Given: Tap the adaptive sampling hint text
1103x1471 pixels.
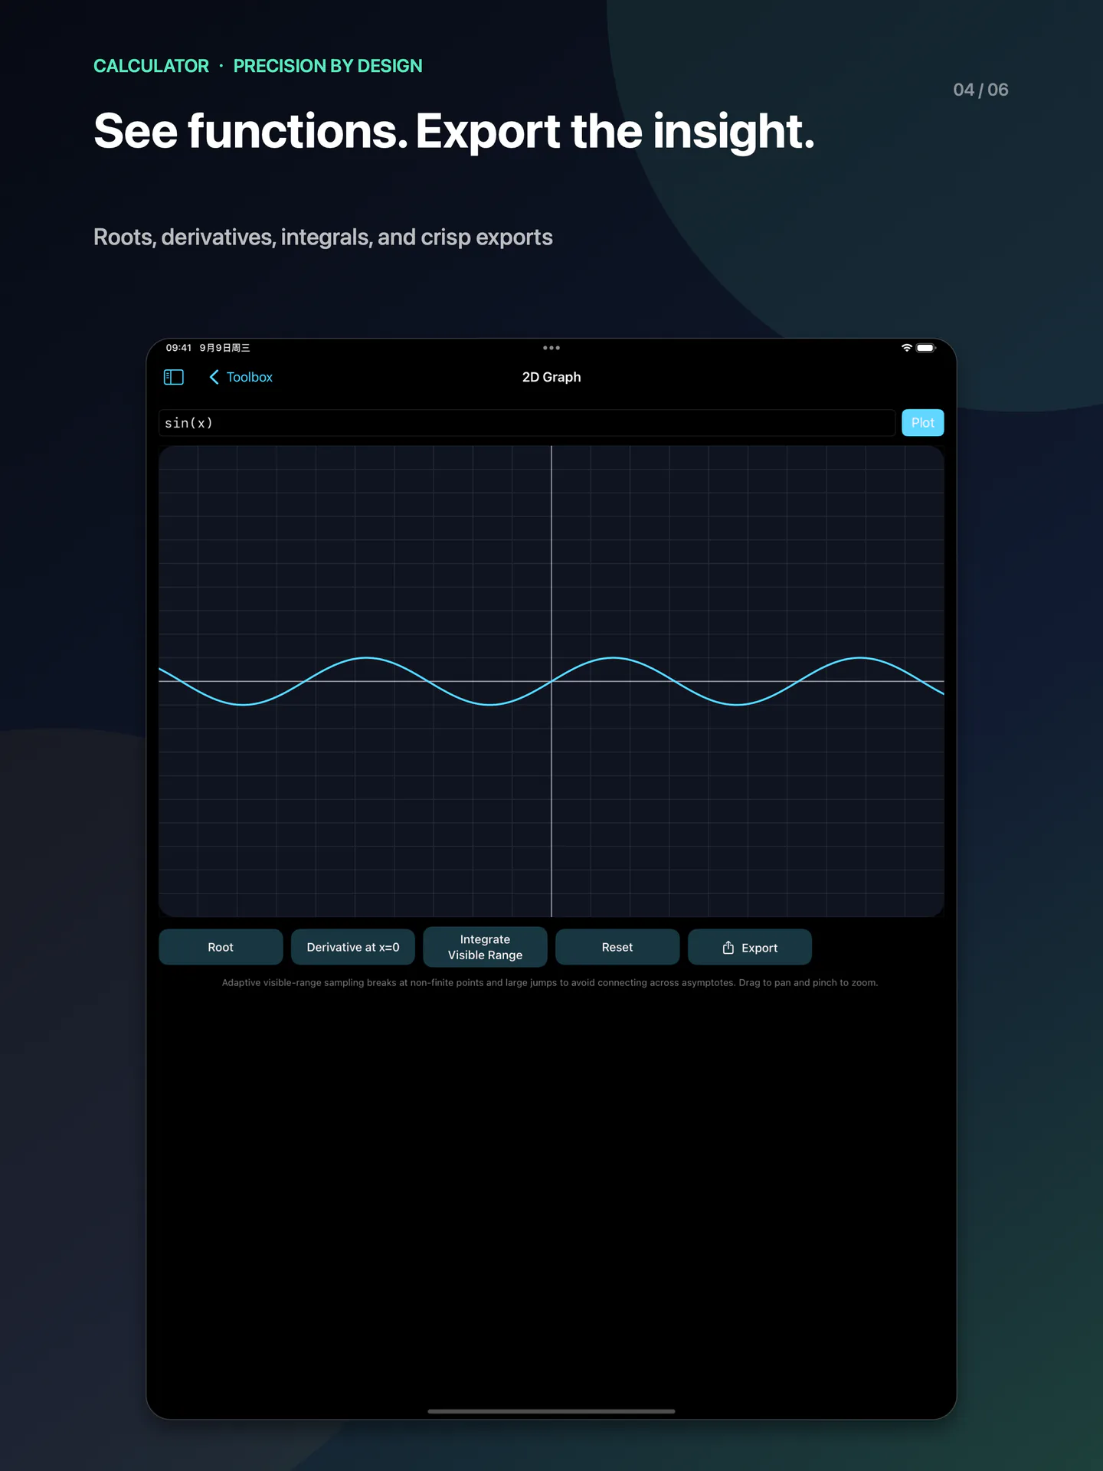Looking at the screenshot, I should tap(550, 982).
